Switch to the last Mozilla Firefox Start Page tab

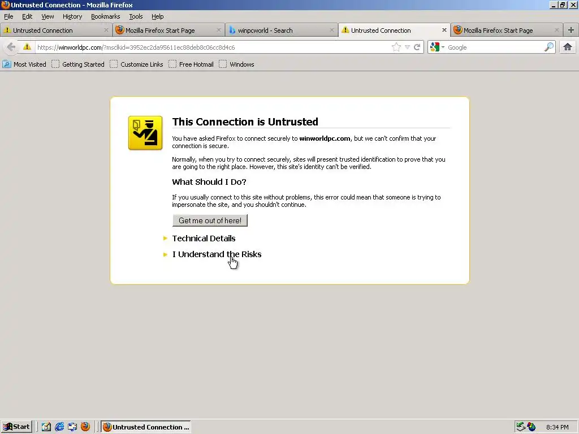tap(506, 31)
